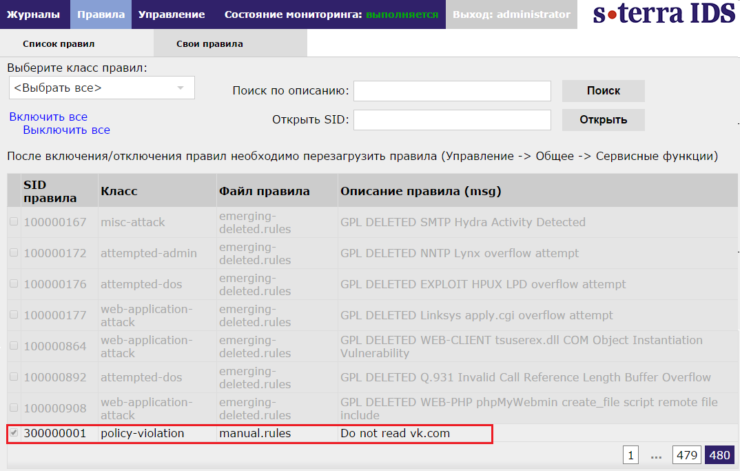The image size is (740, 471).
Task: Uncheck the rule 300000001 checkbox
Action: (x=14, y=433)
